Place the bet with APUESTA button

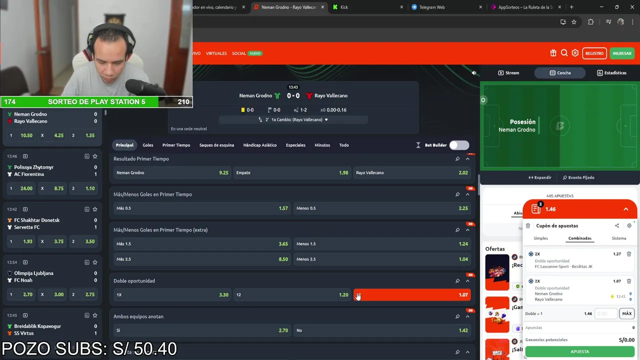(x=580, y=351)
